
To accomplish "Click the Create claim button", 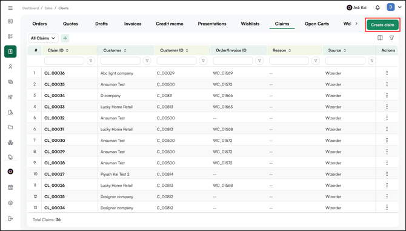I will (x=382, y=25).
